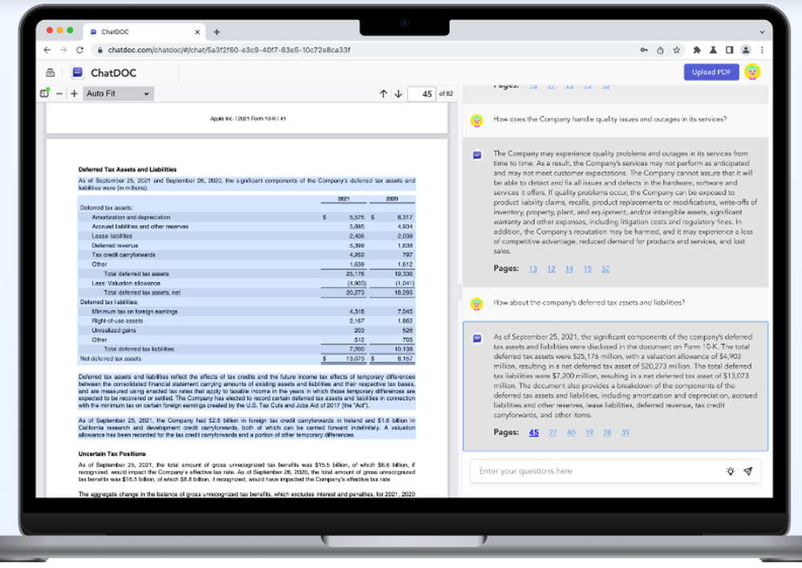The width and height of the screenshot is (802, 568).
Task: Click the lightbulb suggestions icon in question box
Action: (x=731, y=471)
